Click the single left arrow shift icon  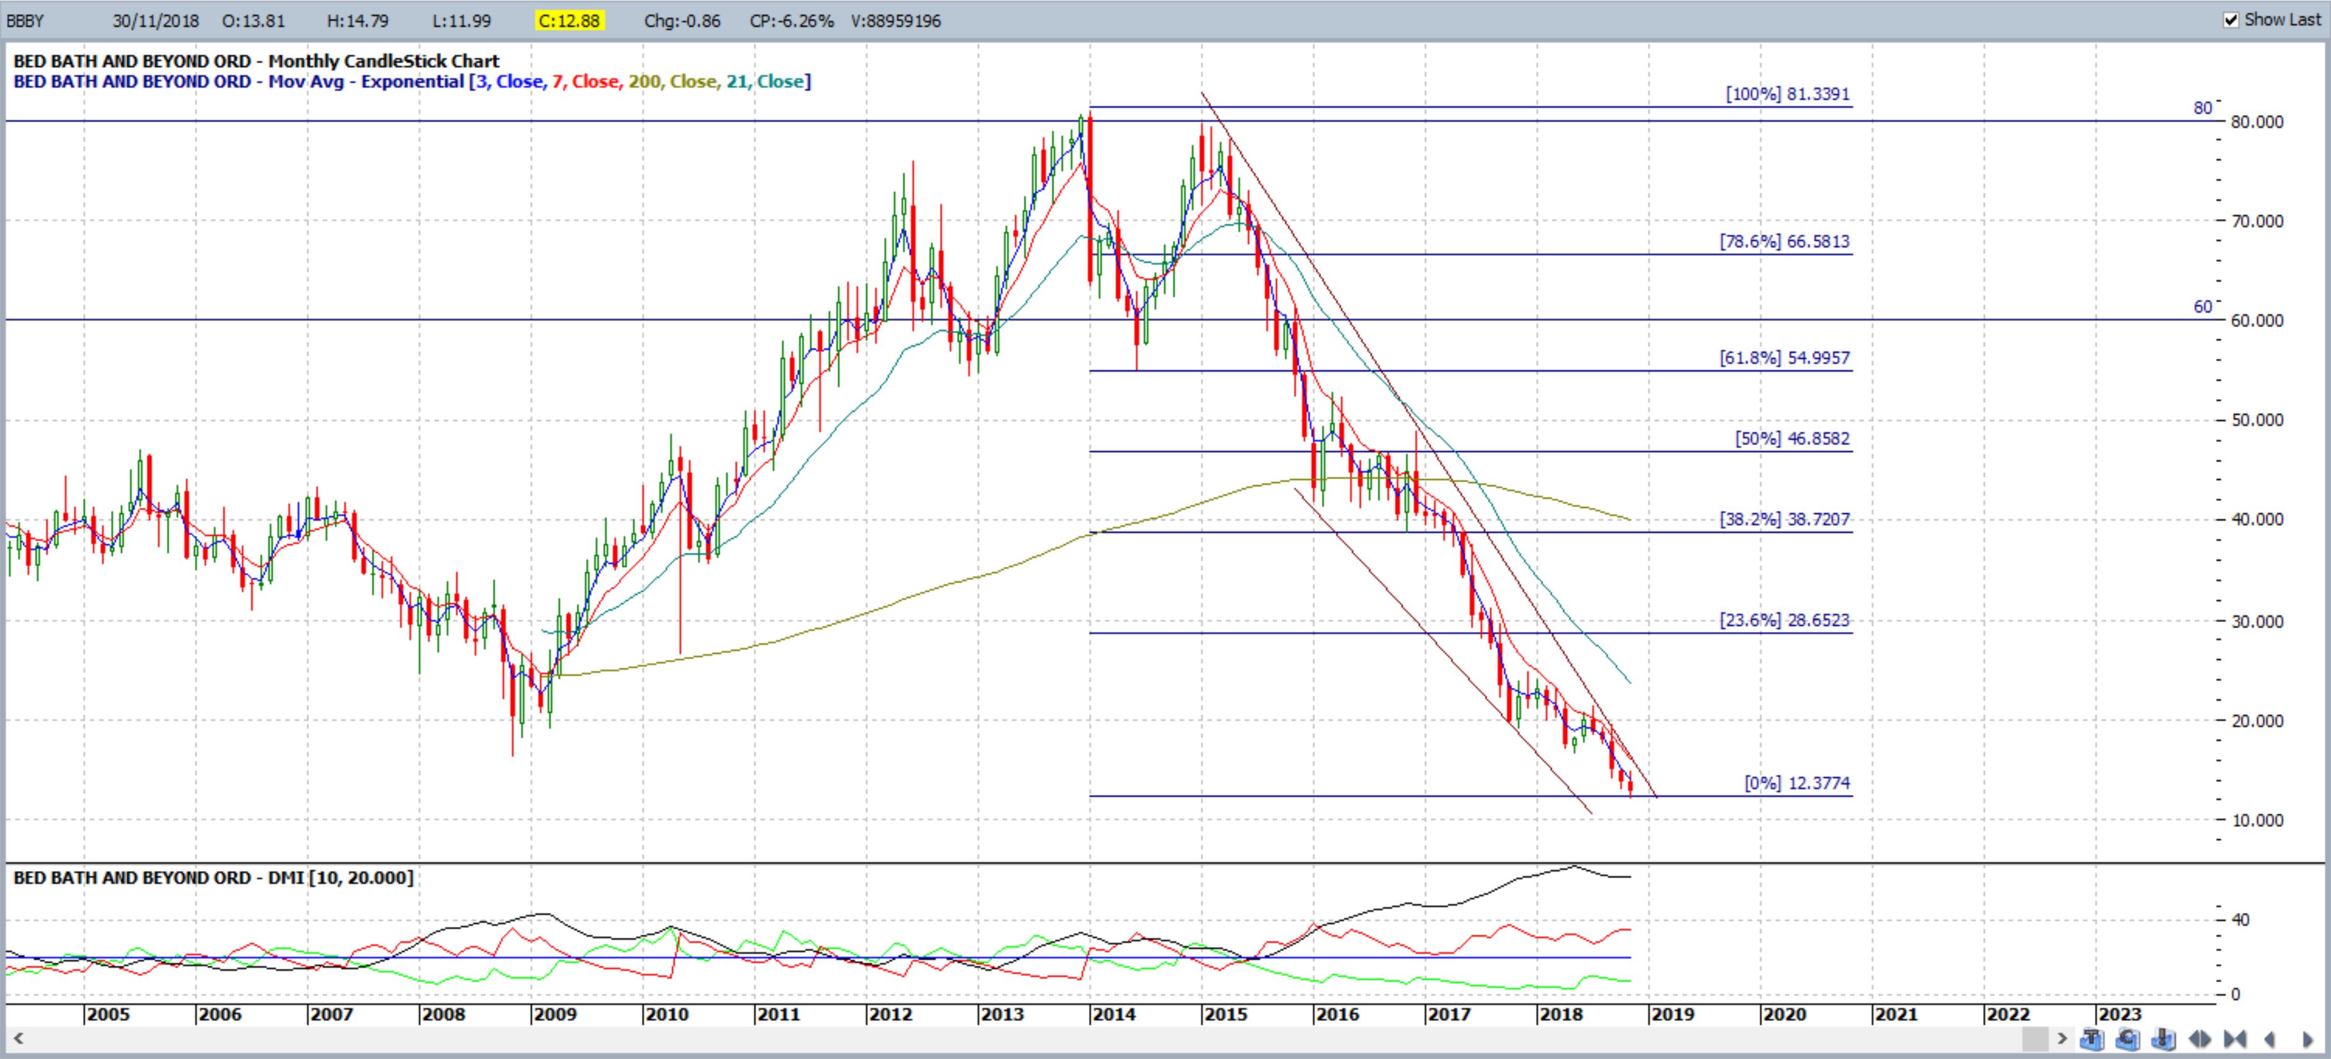click(x=2270, y=1039)
